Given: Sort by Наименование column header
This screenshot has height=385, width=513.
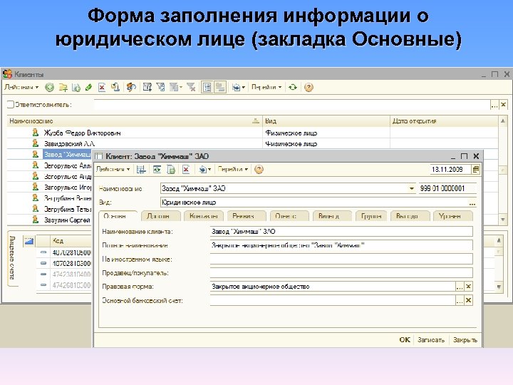Looking at the screenshot, I should [x=135, y=121].
